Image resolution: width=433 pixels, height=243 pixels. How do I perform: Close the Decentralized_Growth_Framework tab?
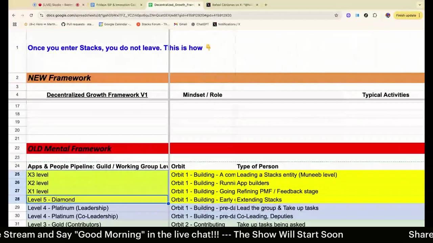pyautogui.click(x=199, y=5)
